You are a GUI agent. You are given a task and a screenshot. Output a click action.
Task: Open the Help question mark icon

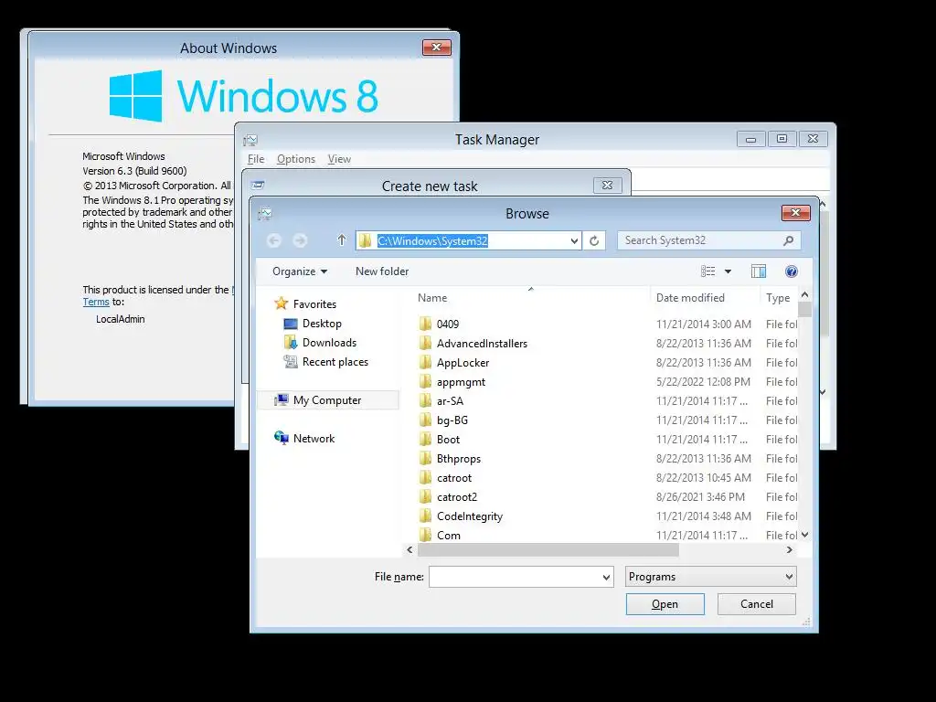(x=791, y=271)
